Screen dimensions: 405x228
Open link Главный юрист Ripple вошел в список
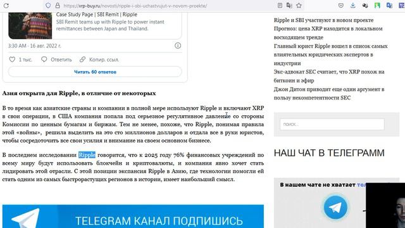[330, 54]
